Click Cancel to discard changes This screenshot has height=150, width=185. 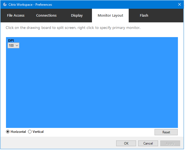pos(148,143)
